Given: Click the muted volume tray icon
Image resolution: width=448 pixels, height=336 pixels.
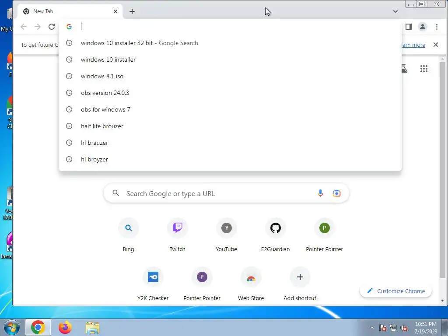Looking at the screenshot, I should click(x=404, y=328).
